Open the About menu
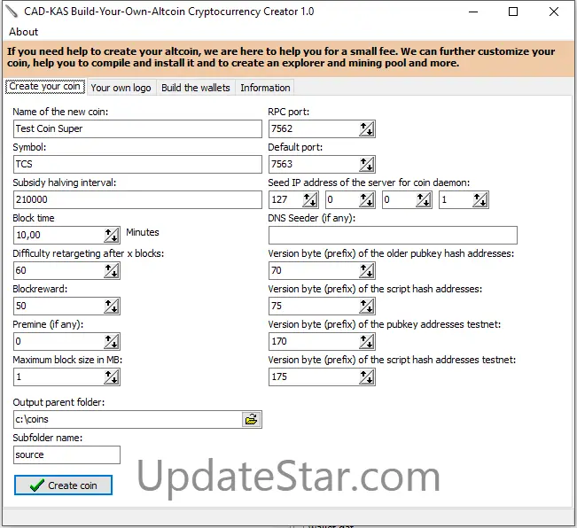The height and width of the screenshot is (528, 577). pos(24,32)
